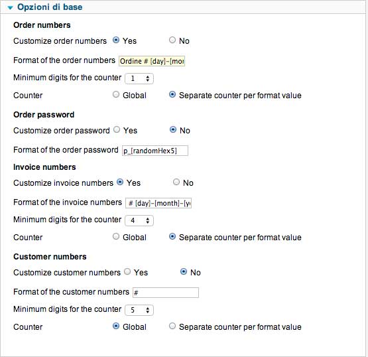Click the customer numbers format field

166,293
